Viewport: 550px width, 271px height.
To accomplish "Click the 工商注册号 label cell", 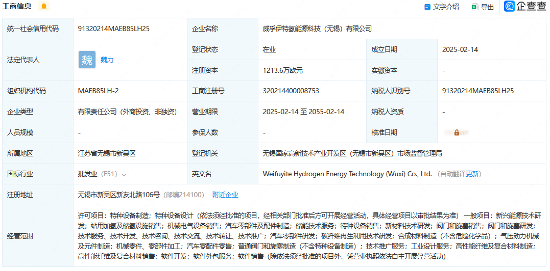I will click(223, 91).
